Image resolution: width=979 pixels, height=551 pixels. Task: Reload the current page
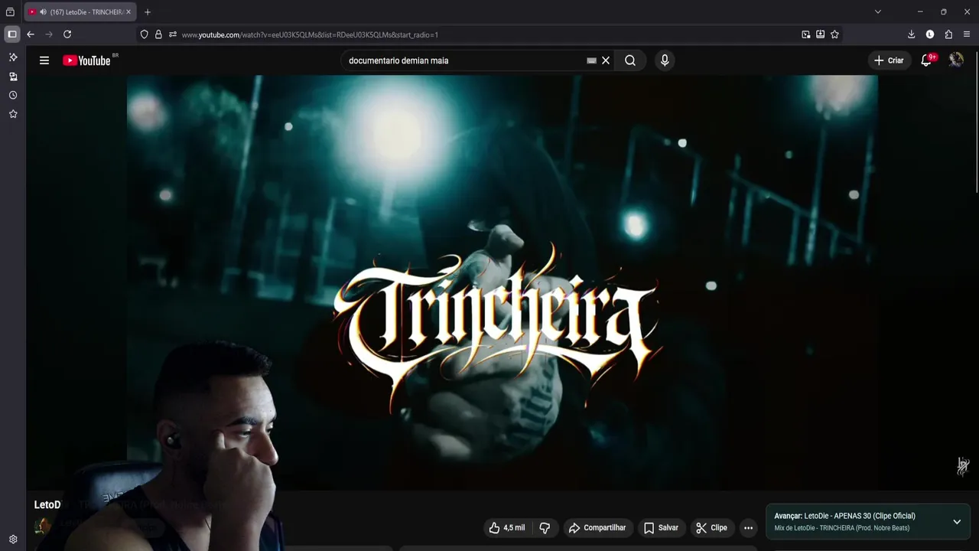click(67, 34)
